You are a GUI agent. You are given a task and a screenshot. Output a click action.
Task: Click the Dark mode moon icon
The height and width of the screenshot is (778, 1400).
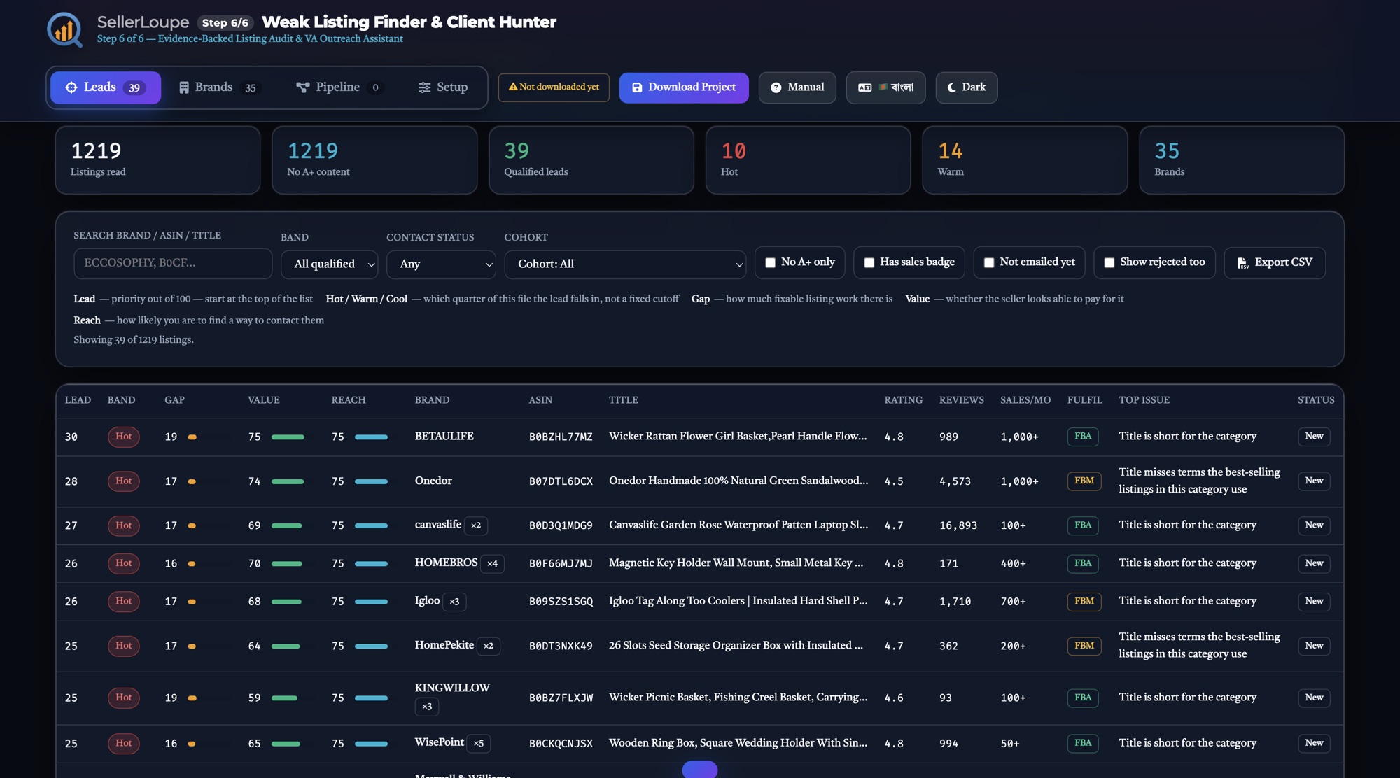coord(951,87)
